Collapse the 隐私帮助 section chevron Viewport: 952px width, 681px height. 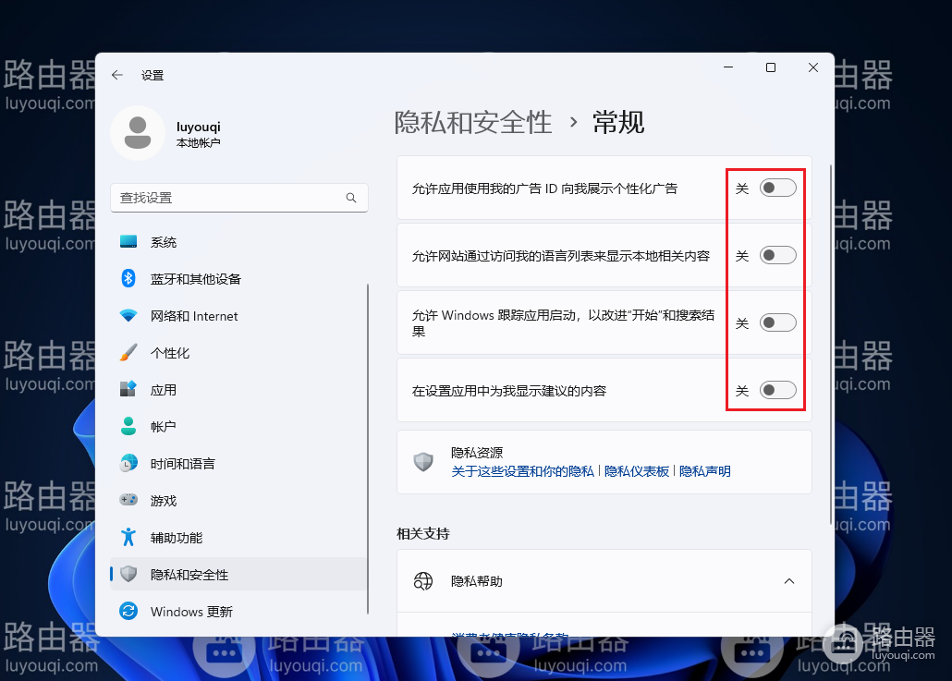[x=789, y=581]
